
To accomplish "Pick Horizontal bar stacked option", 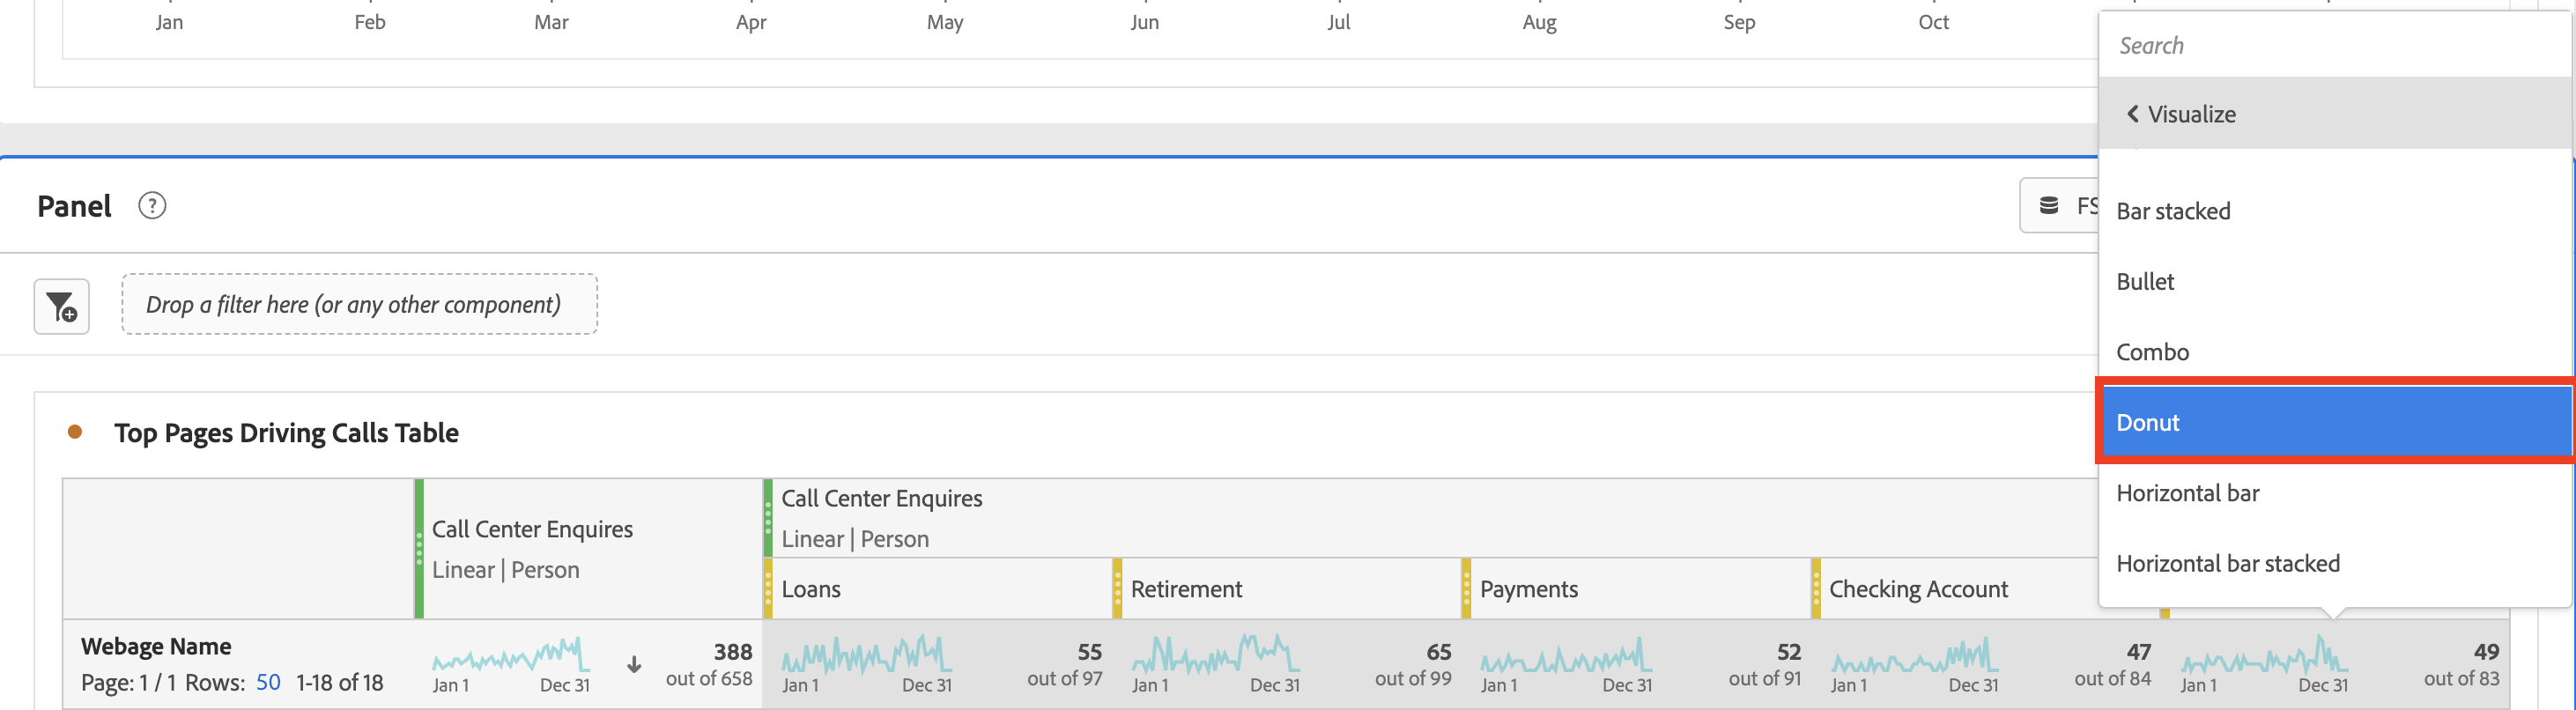I will tap(2334, 564).
